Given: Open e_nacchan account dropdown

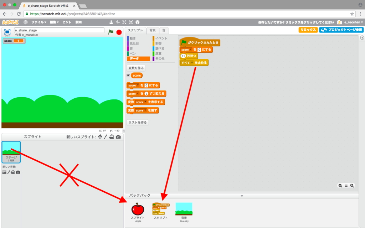Looking at the screenshot, I should pyautogui.click(x=353, y=22).
